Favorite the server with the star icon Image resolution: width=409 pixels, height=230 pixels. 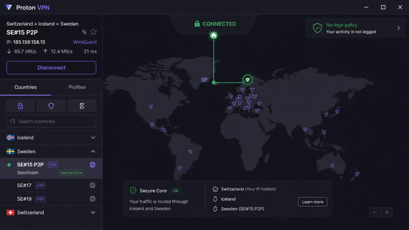click(93, 32)
